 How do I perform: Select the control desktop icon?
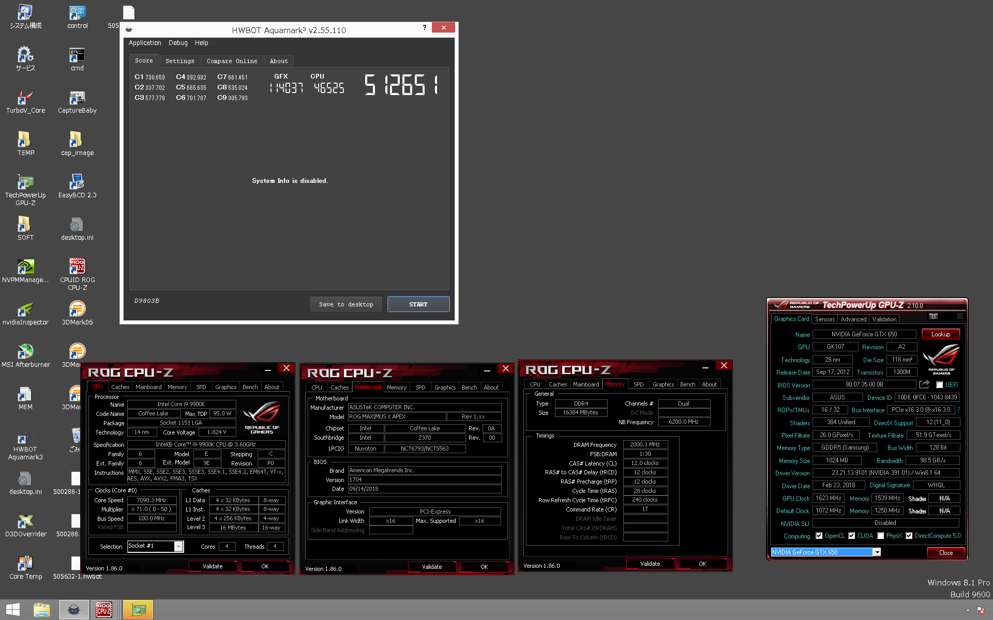point(77,17)
